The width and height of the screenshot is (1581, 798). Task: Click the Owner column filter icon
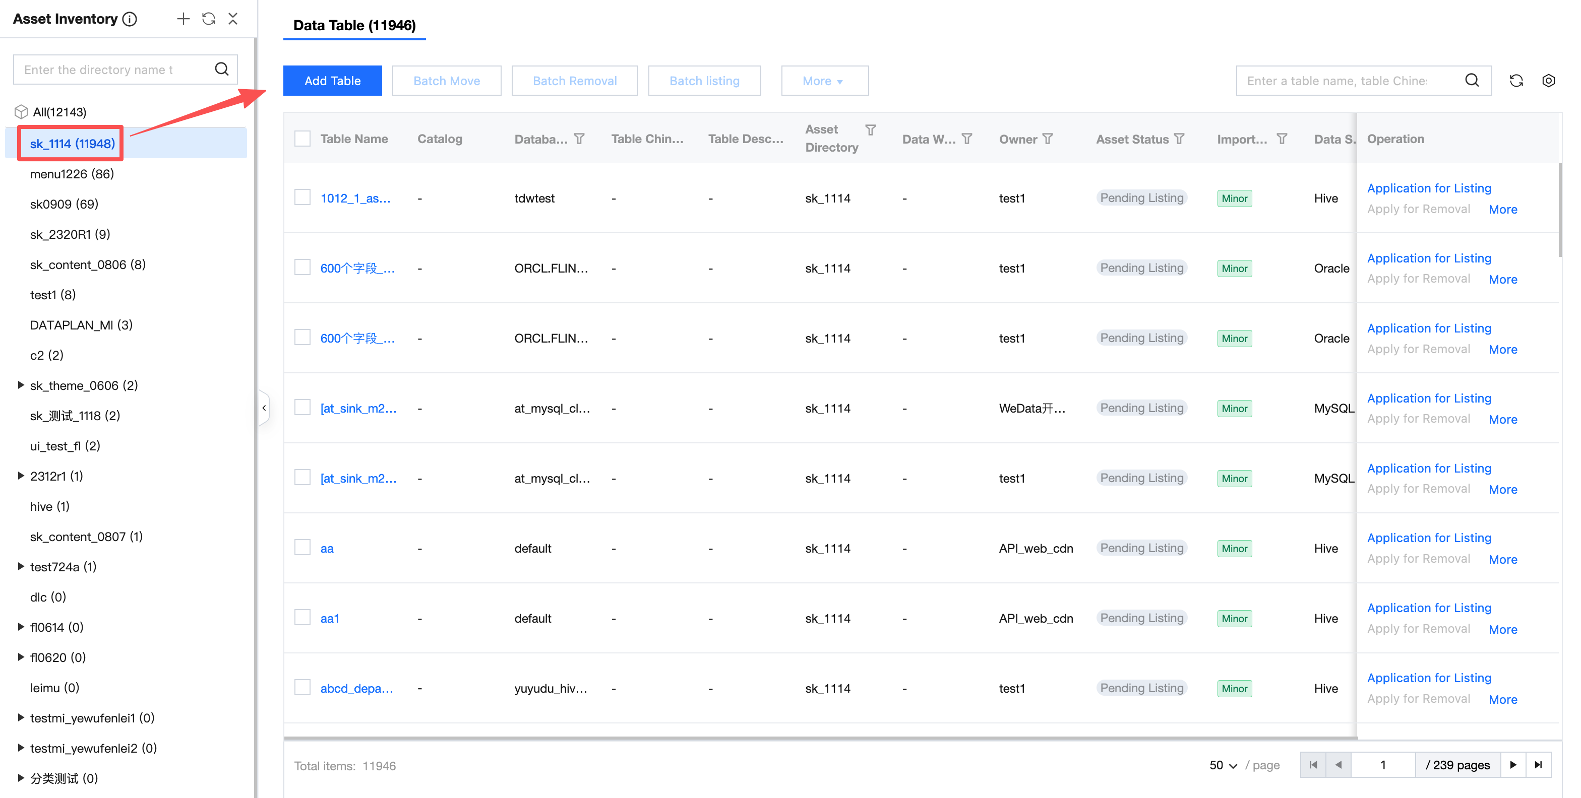coord(1048,139)
